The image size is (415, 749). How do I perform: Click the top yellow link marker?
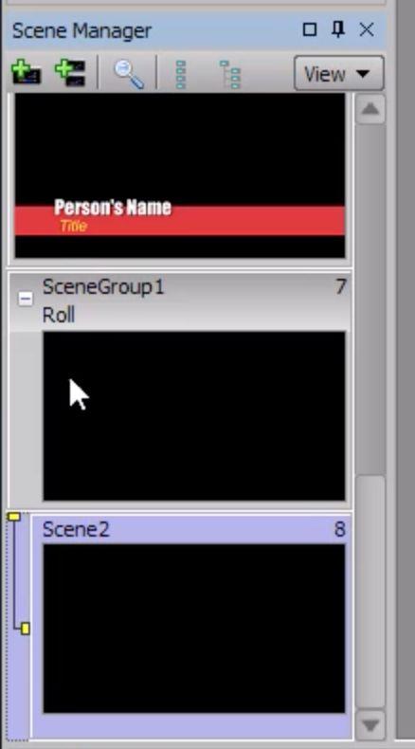click(x=14, y=517)
